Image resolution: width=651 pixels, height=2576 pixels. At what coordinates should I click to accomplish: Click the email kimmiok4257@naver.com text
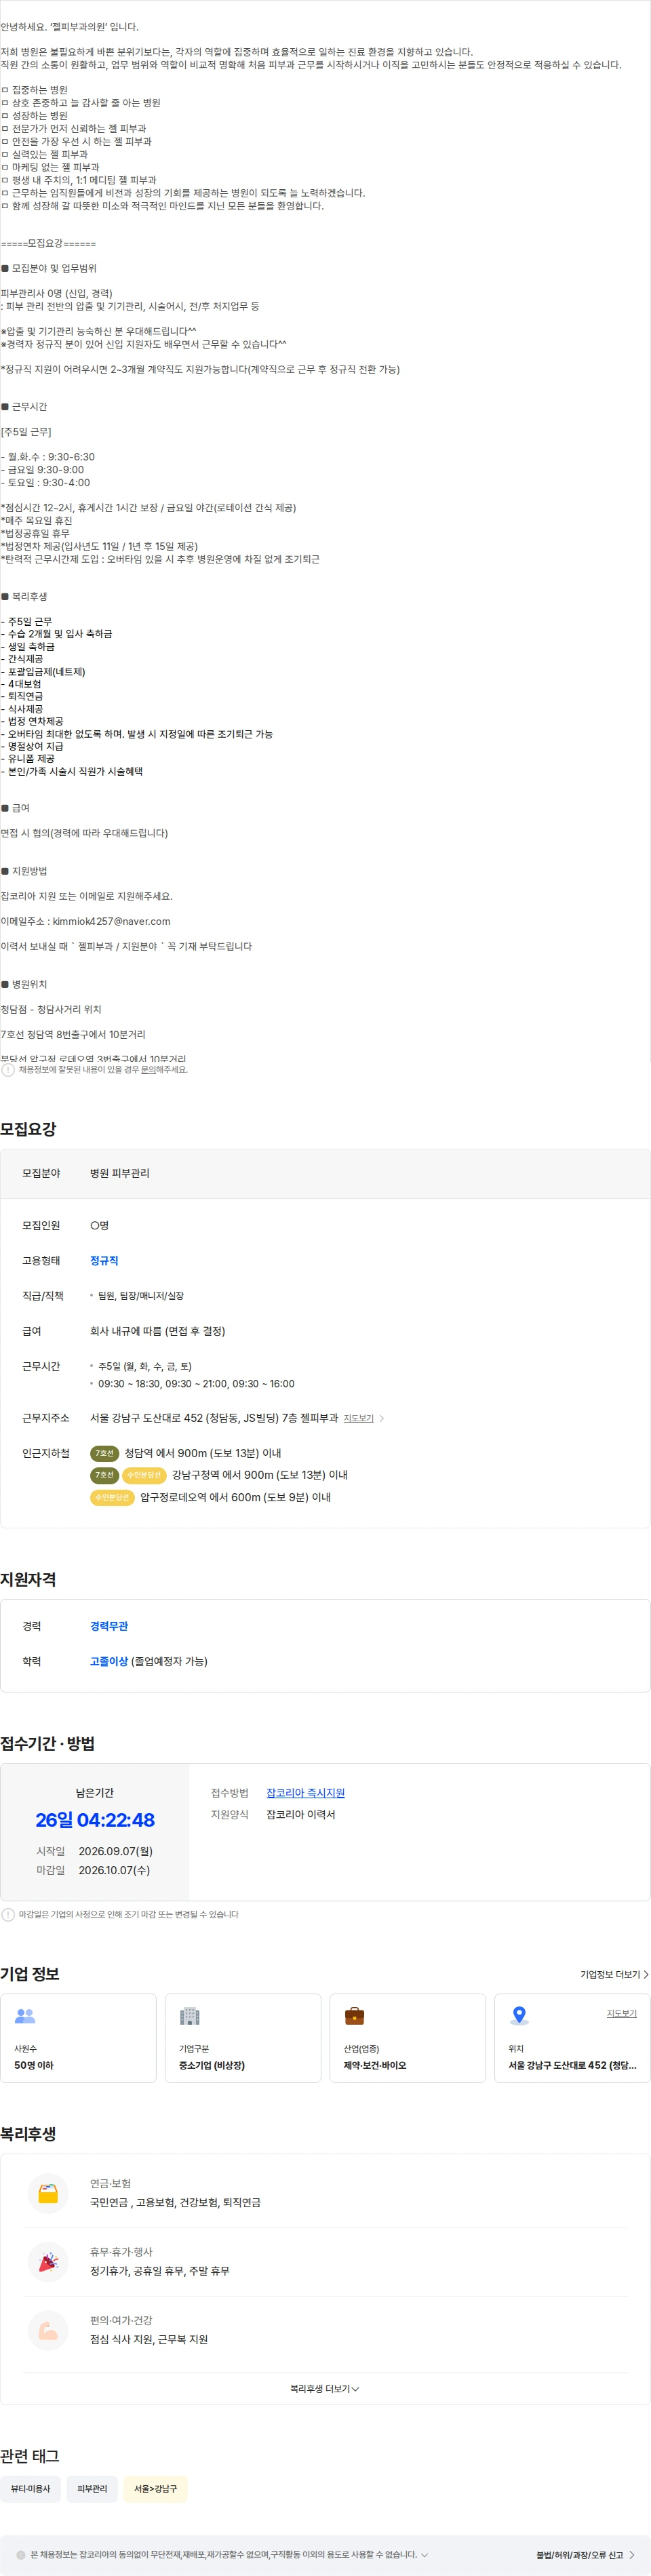coord(111,921)
